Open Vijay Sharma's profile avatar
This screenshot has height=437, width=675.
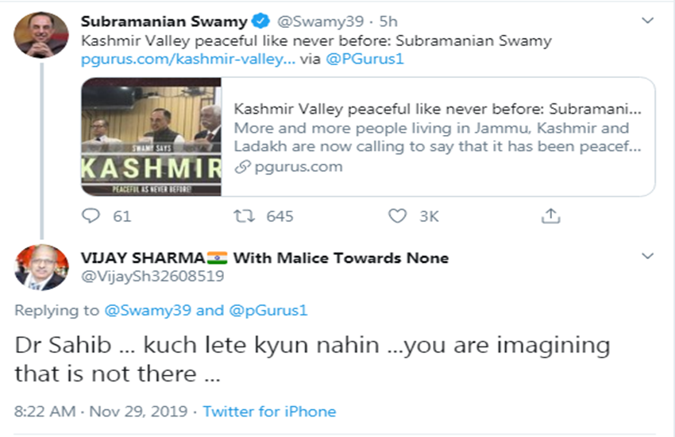tap(41, 268)
